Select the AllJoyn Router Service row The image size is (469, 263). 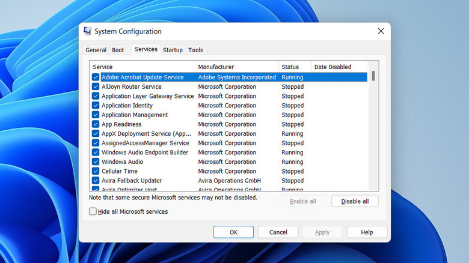[230, 86]
